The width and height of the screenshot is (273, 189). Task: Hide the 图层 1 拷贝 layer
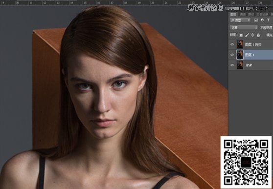(232, 44)
